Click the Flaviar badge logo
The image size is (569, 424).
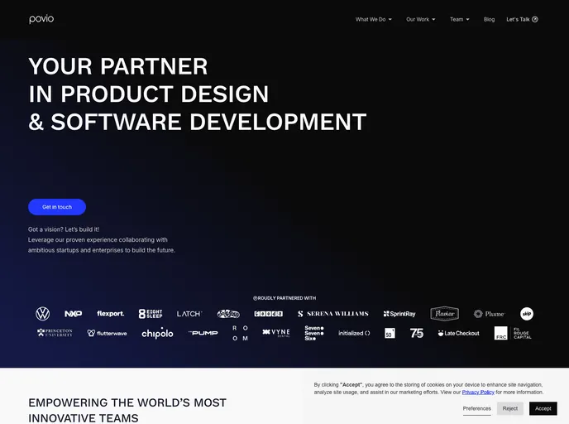point(445,314)
